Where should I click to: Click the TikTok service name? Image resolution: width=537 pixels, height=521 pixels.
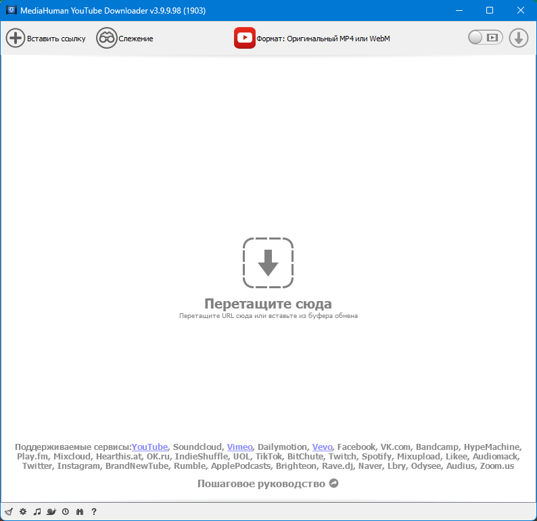(x=268, y=457)
